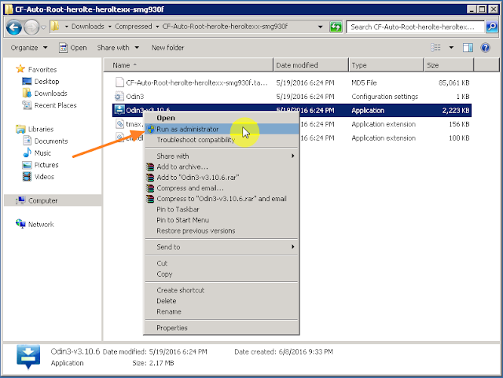Click Compressed in the address breadcrumb
This screenshot has width=503, height=378.
tap(133, 27)
